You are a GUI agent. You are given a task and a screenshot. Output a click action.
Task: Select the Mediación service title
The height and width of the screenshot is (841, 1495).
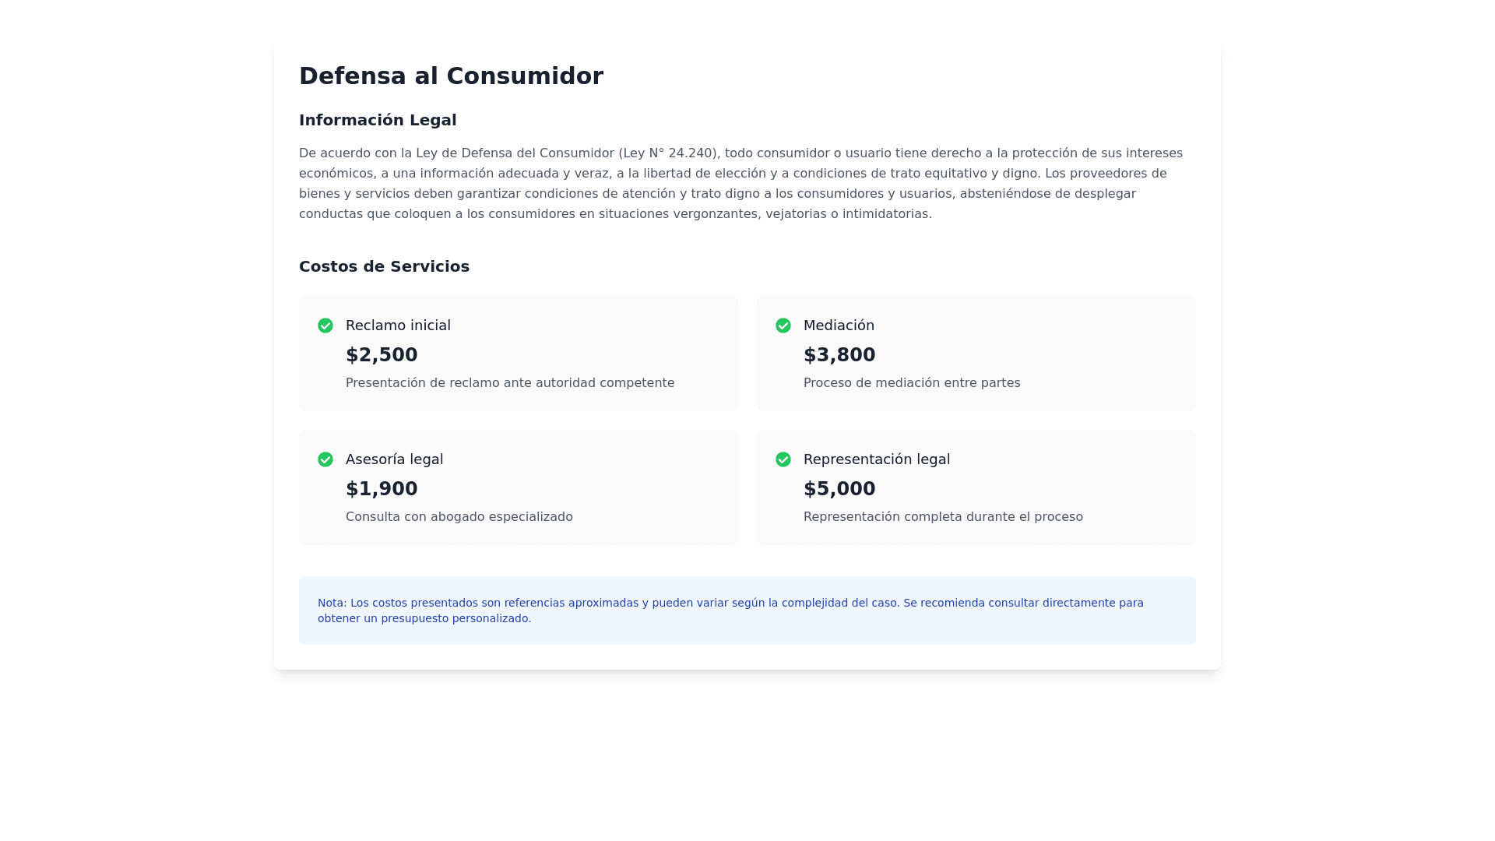pyautogui.click(x=839, y=325)
